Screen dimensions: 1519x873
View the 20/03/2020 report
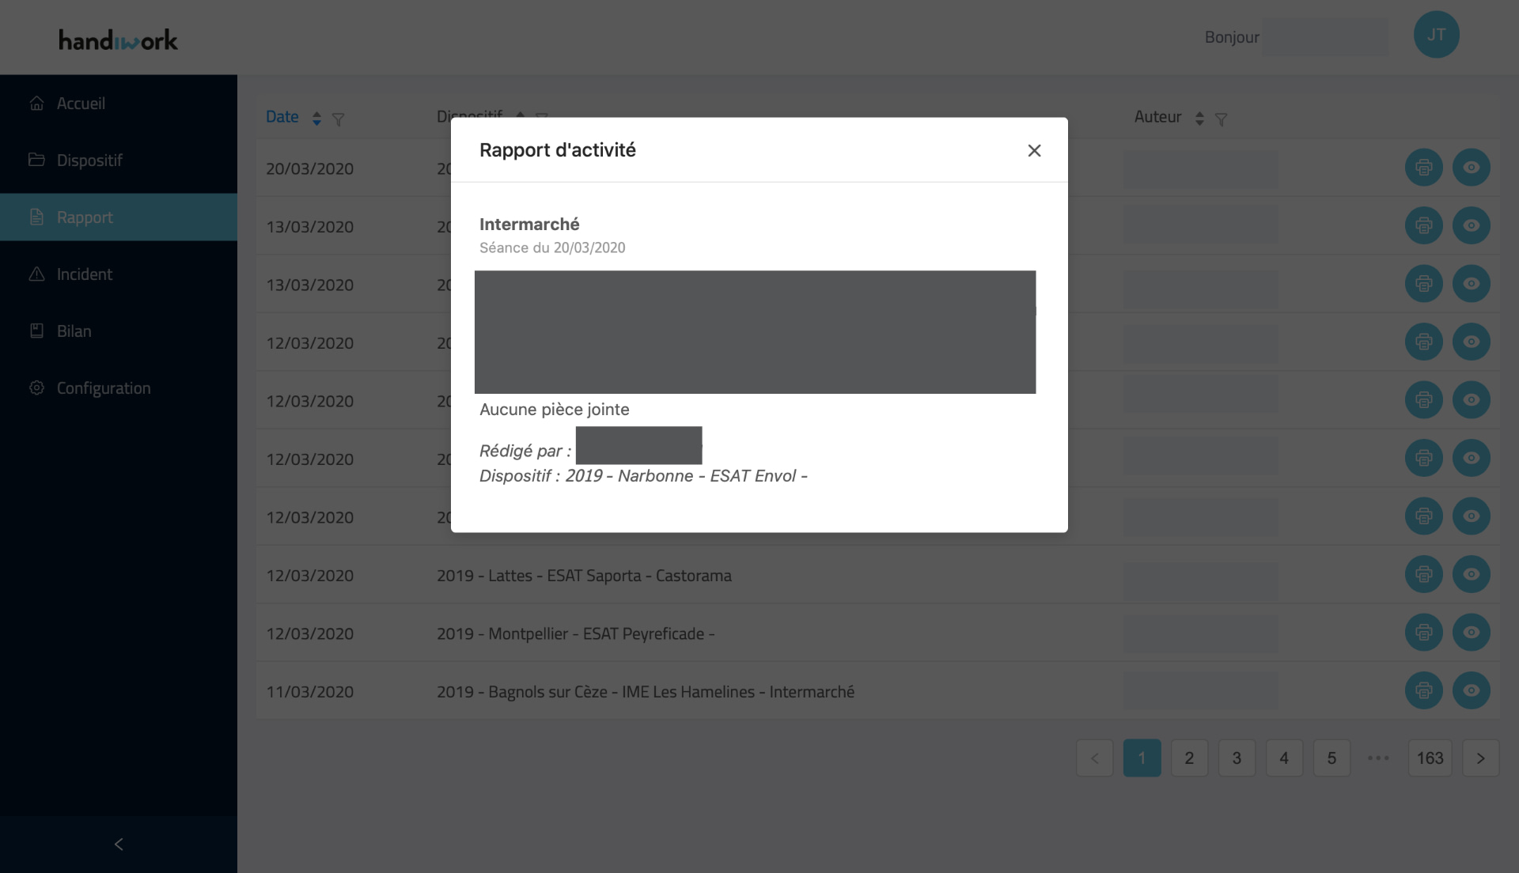click(x=1471, y=168)
